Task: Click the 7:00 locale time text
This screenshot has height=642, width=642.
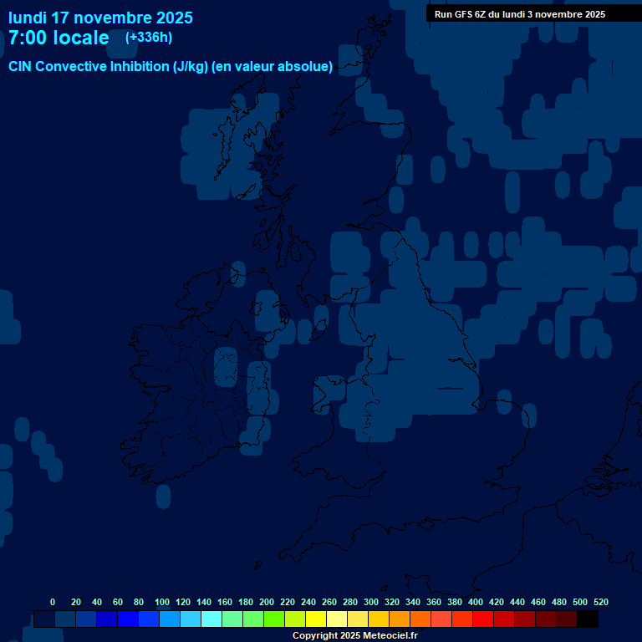Action: 59,38
